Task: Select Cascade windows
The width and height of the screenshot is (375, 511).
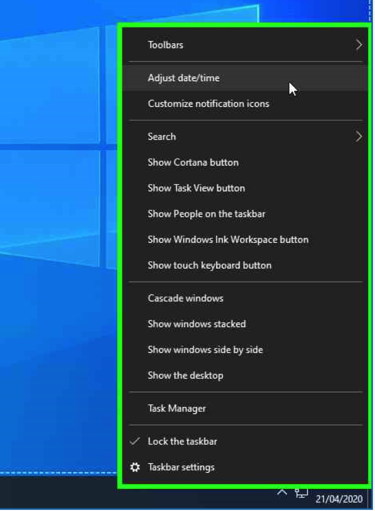Action: click(x=185, y=298)
